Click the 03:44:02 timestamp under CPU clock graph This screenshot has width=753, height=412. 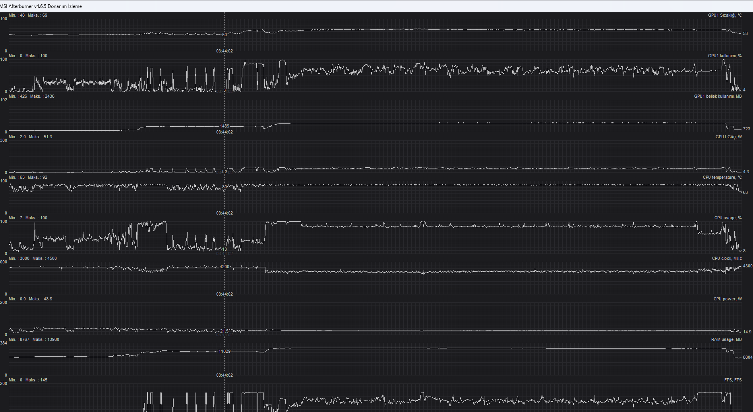pos(225,294)
